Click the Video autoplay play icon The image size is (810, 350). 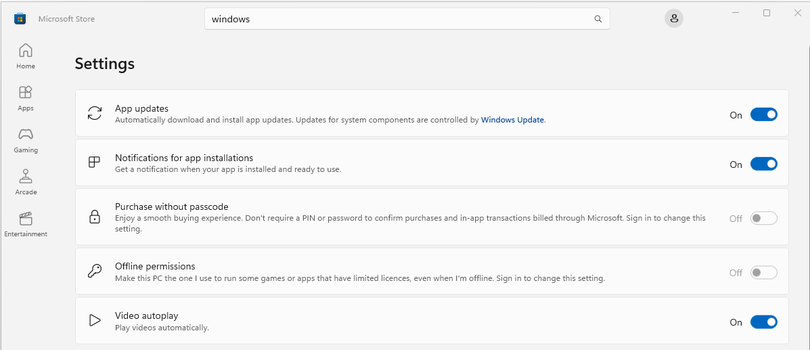click(x=95, y=320)
